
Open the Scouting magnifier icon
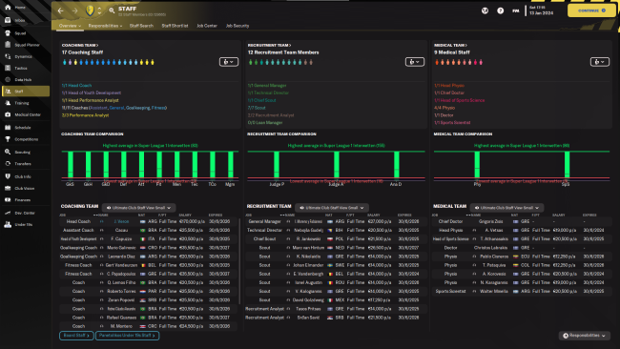click(x=8, y=152)
